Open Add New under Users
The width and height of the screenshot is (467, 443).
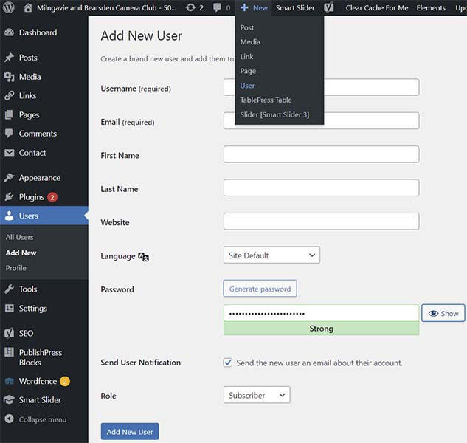pyautogui.click(x=21, y=253)
